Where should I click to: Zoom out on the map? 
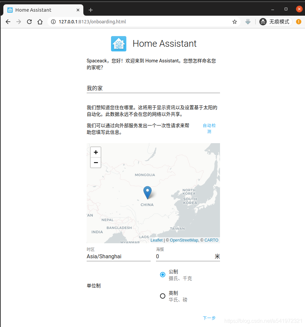coord(96,163)
